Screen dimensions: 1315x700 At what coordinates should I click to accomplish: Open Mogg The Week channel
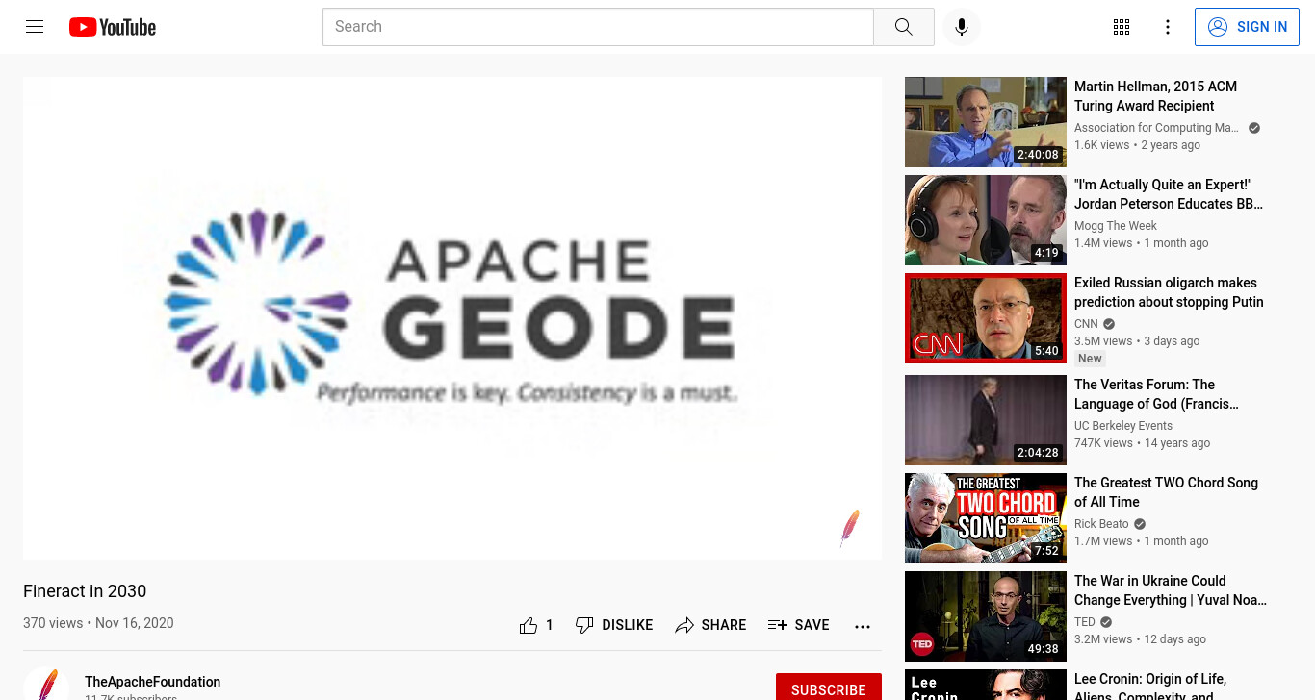click(x=1116, y=226)
